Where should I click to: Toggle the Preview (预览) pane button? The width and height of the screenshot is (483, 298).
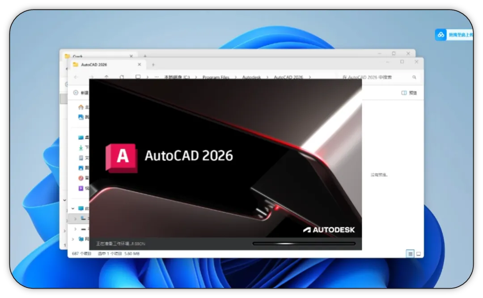pos(409,93)
